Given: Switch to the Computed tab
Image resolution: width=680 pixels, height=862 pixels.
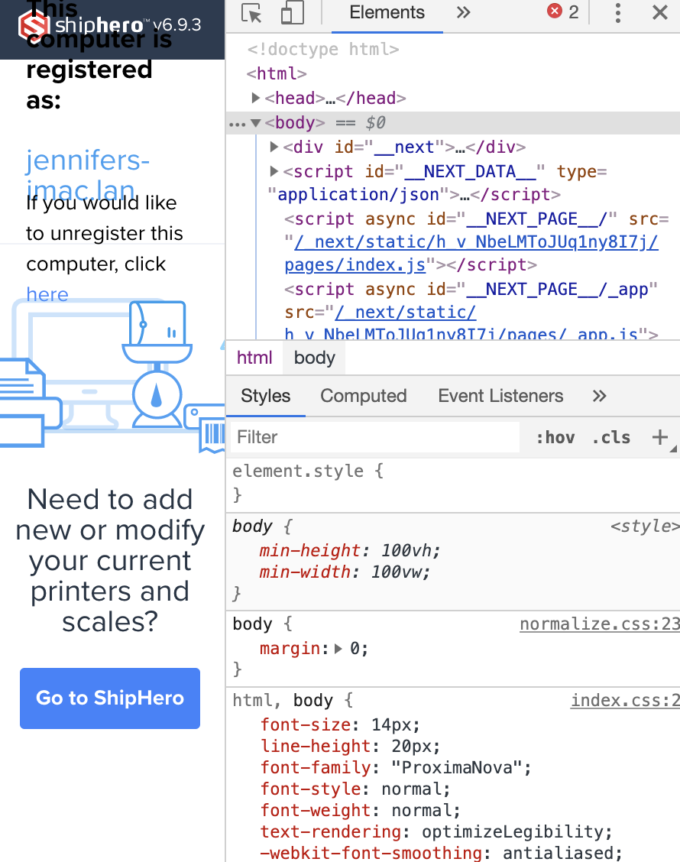Looking at the screenshot, I should click(363, 396).
